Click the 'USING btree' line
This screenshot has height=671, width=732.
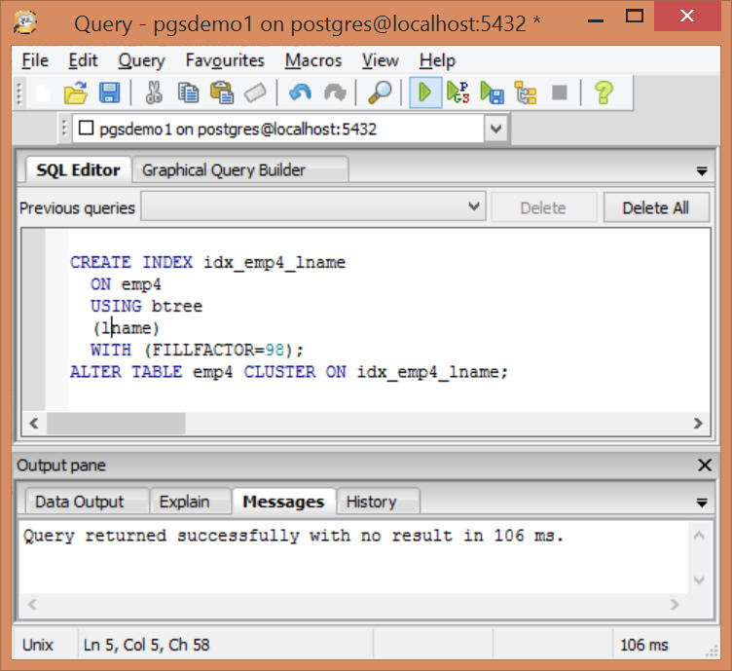coord(146,307)
